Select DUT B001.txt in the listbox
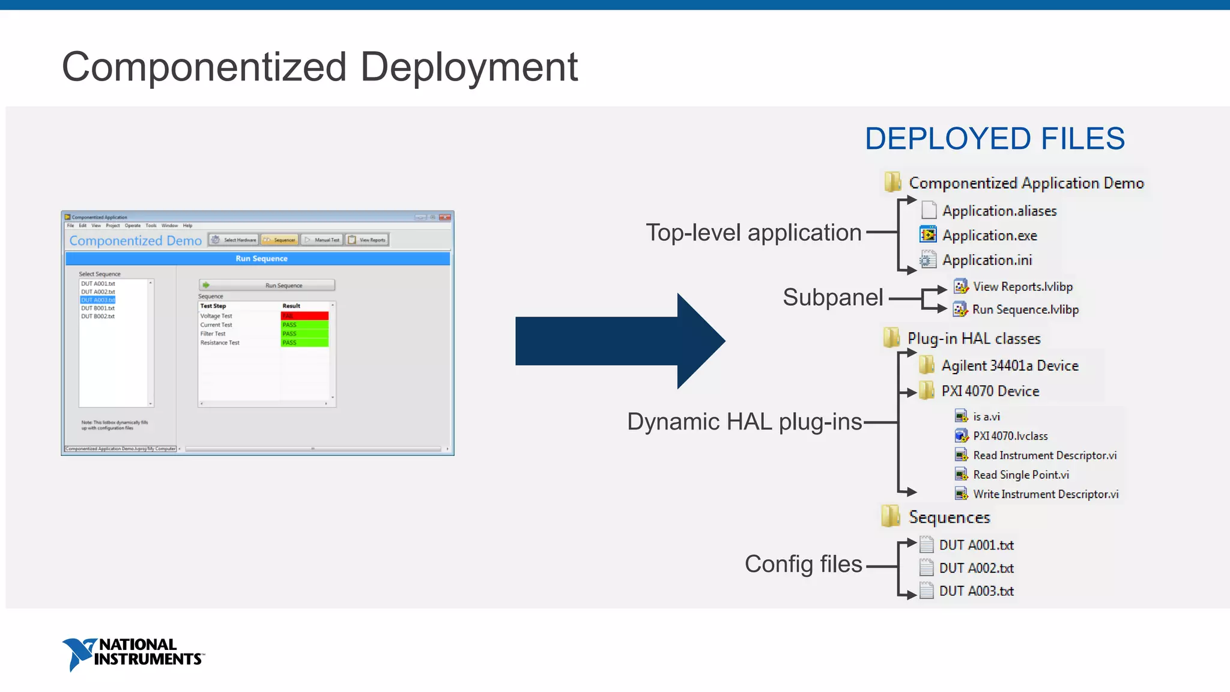 pyautogui.click(x=98, y=308)
